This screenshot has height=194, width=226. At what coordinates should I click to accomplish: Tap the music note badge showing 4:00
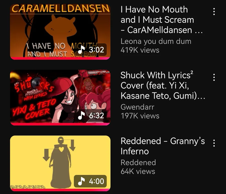click(x=90, y=181)
